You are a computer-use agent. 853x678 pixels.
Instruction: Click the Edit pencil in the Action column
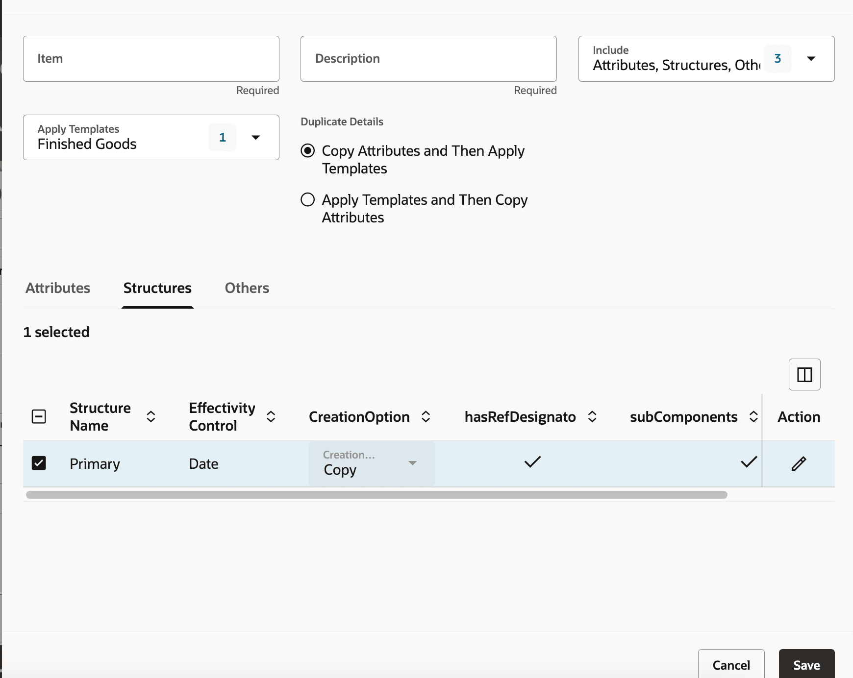point(799,463)
